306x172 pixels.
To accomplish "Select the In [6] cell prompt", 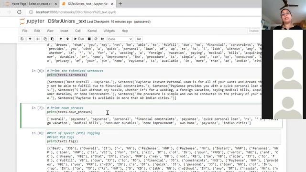I will (38, 71).
